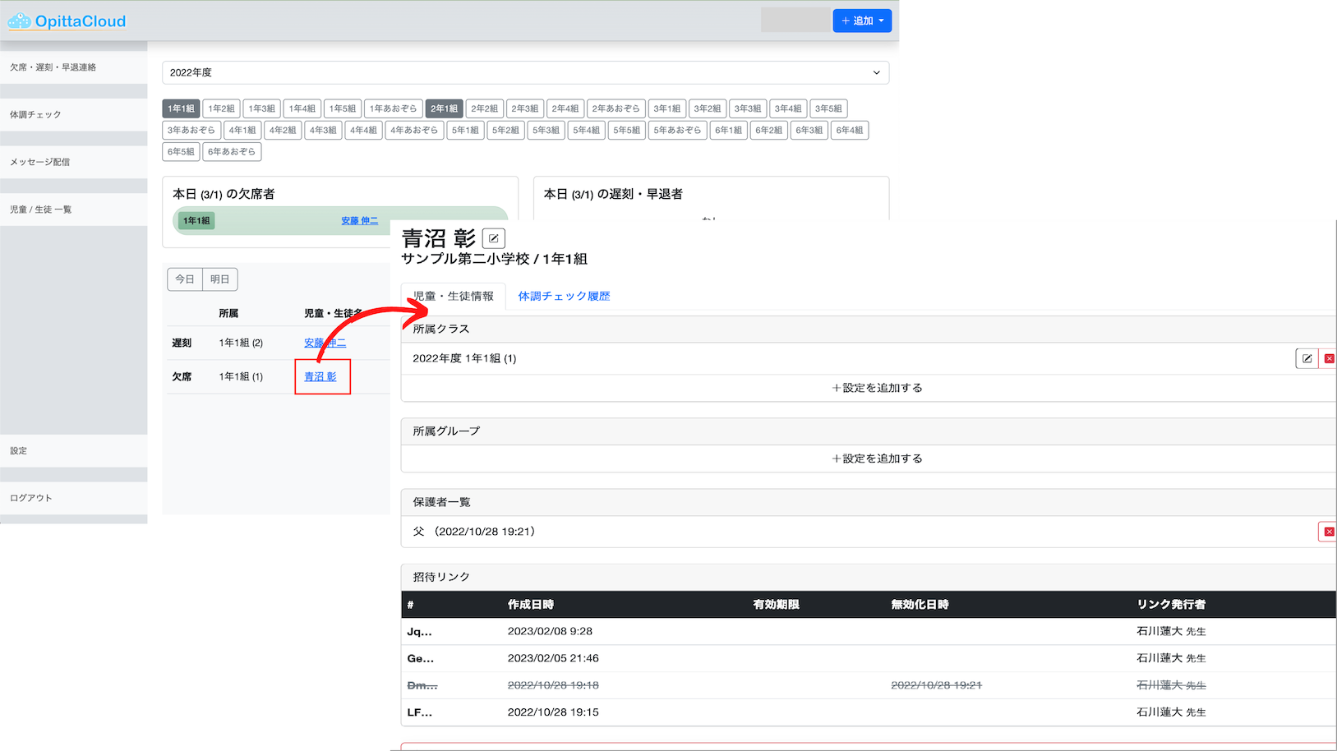This screenshot has width=1337, height=751.
Task: Toggle the 2年2組 class filter
Action: (484, 108)
